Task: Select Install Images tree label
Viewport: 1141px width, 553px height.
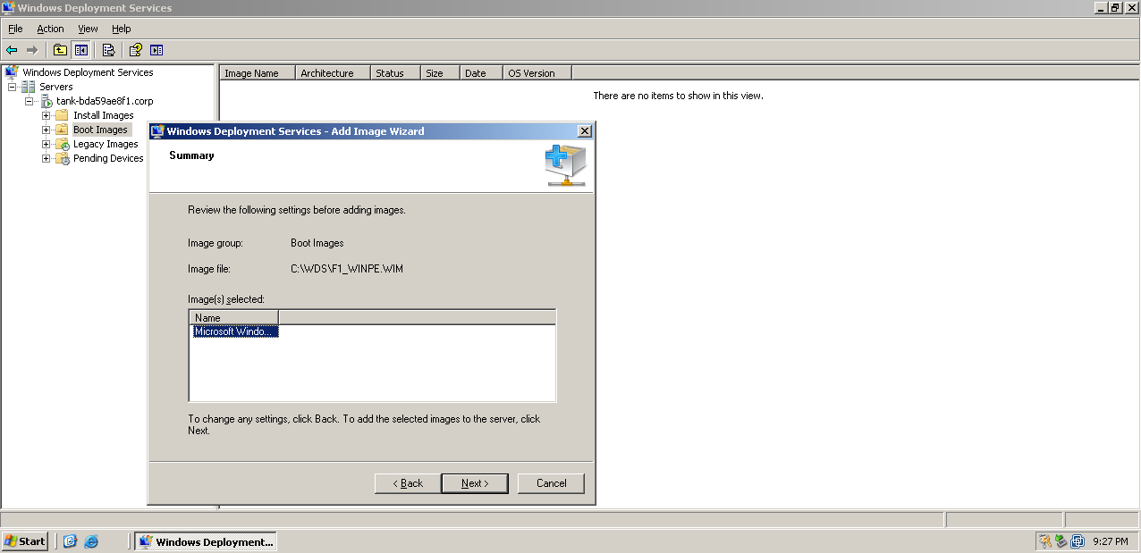Action: tap(104, 115)
